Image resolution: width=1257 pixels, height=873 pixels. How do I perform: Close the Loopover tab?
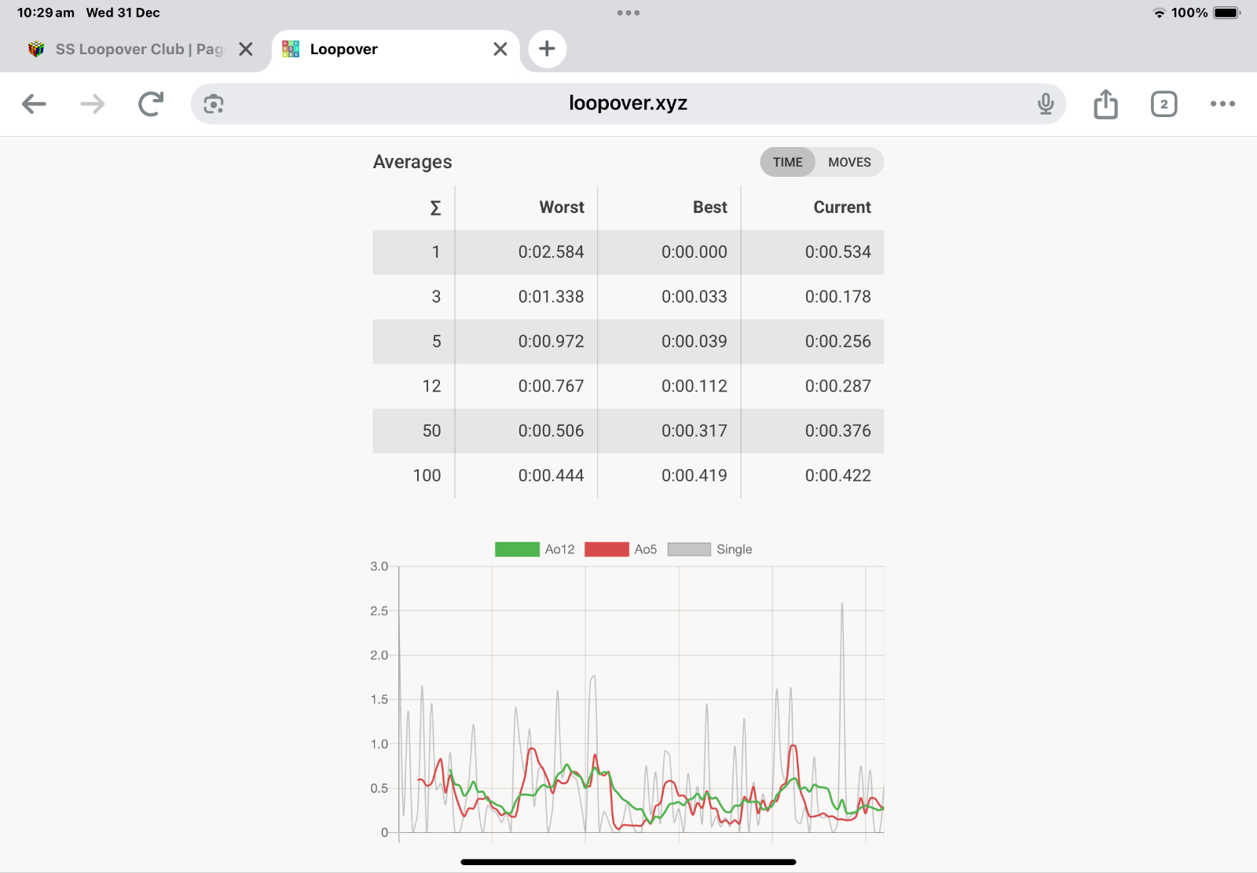tap(500, 49)
